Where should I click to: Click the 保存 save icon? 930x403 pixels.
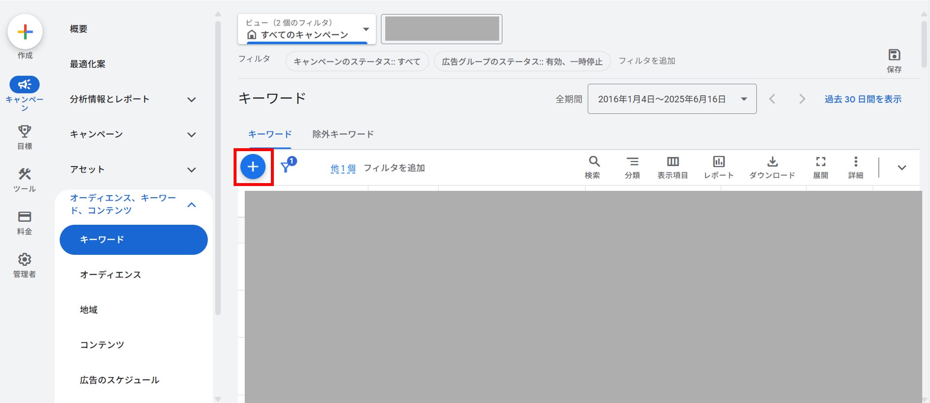894,55
